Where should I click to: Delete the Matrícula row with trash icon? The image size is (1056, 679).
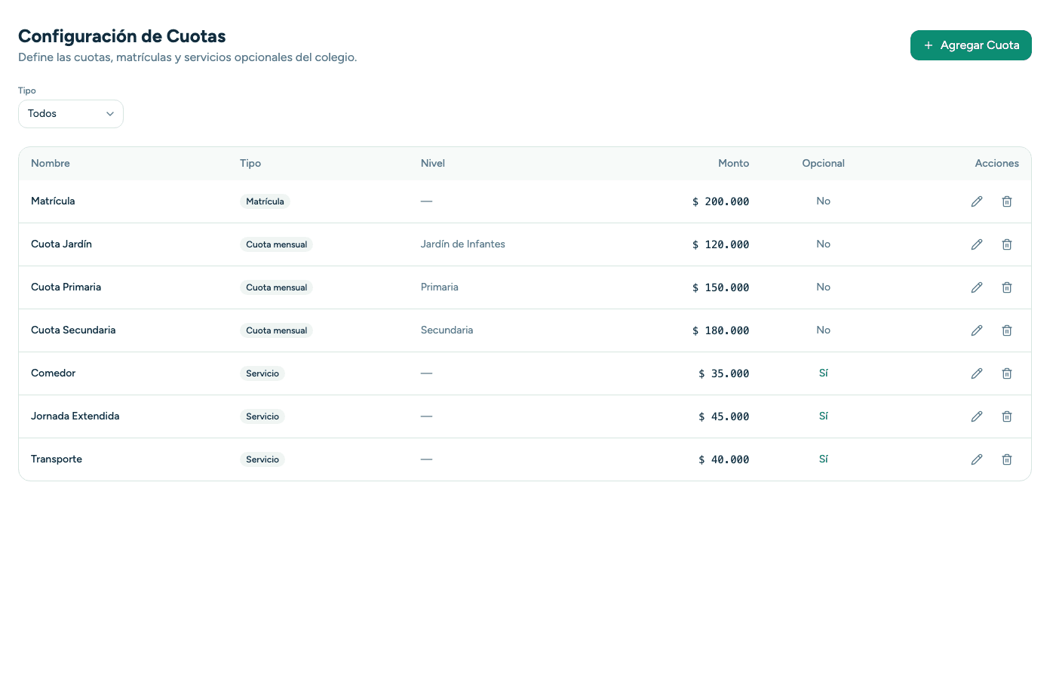coord(1007,201)
